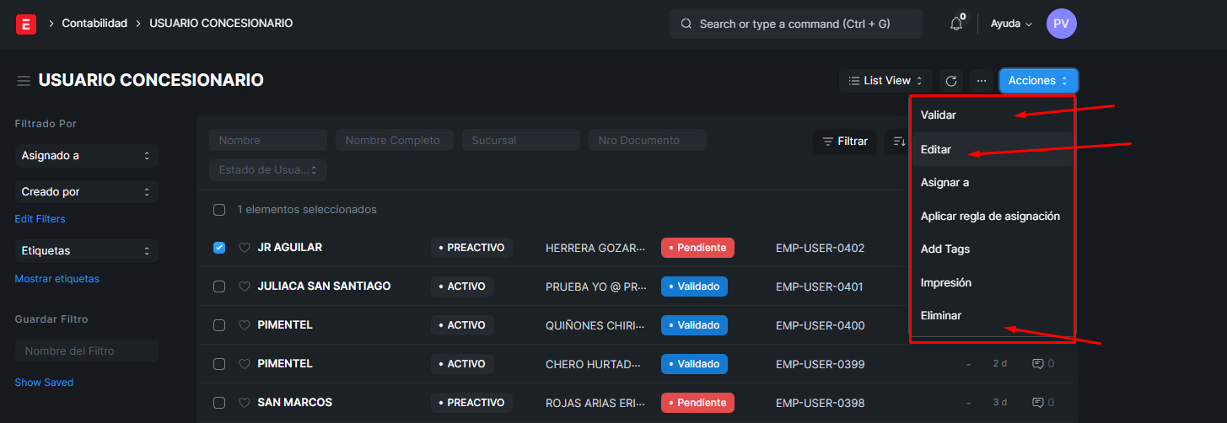Like the JR AGUILAR row heart icon
The height and width of the screenshot is (423, 1227).
(245, 248)
